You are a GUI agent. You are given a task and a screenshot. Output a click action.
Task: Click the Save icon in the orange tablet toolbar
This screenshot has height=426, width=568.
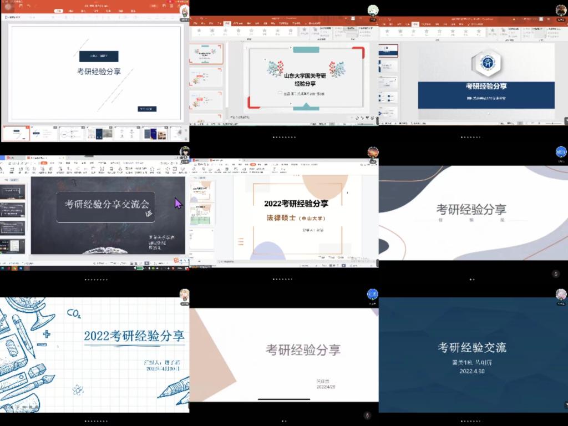tap(20, 6)
